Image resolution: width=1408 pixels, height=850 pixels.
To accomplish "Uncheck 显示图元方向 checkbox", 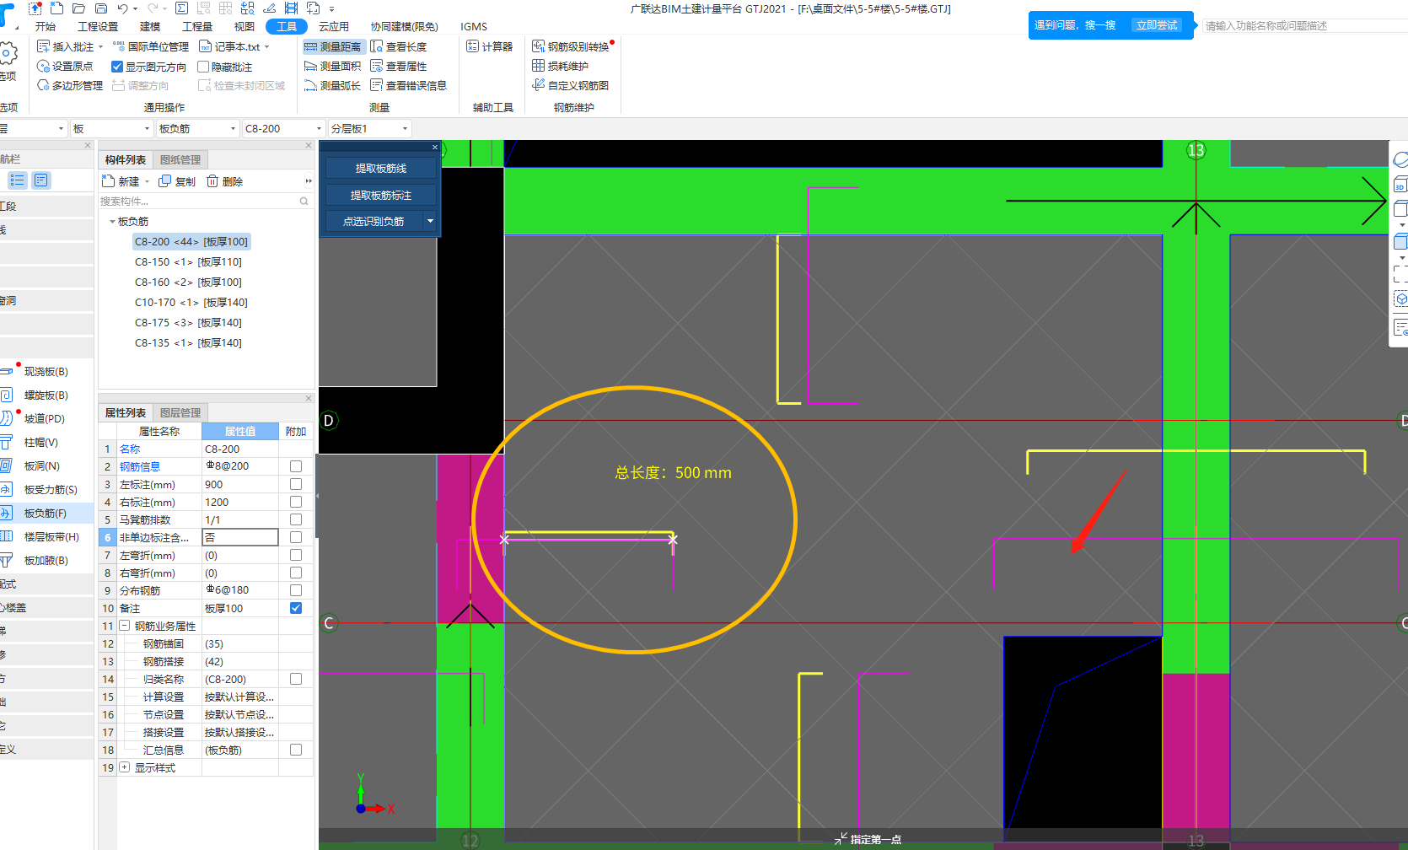I will tap(117, 67).
